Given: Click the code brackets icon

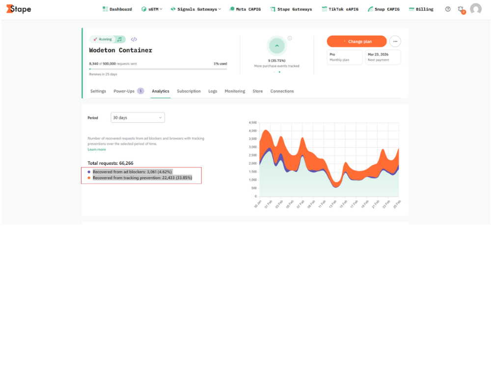Looking at the screenshot, I should pos(134,39).
